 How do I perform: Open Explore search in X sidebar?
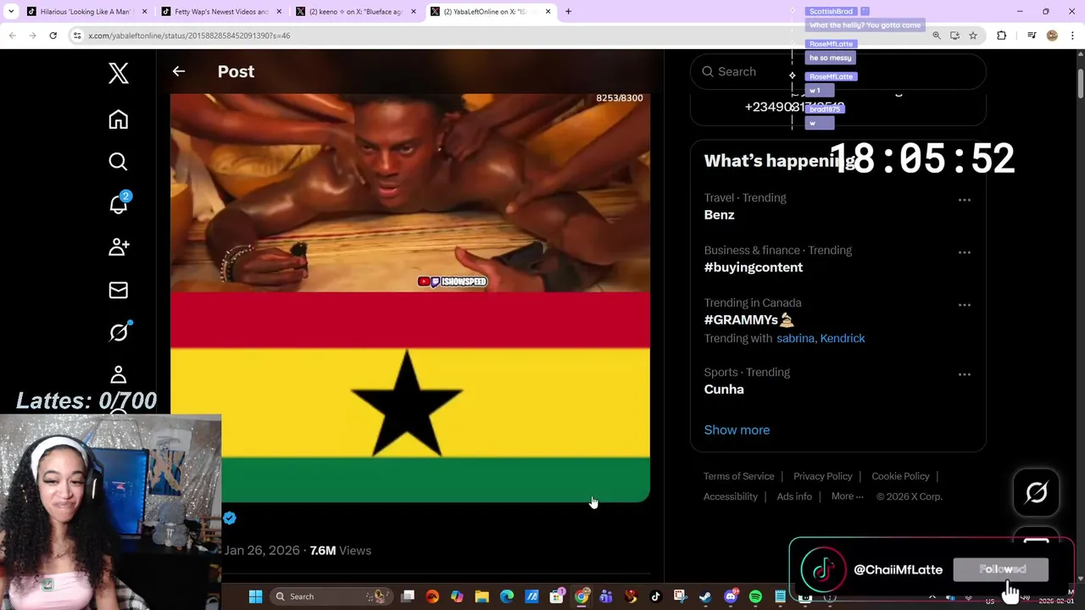click(119, 162)
